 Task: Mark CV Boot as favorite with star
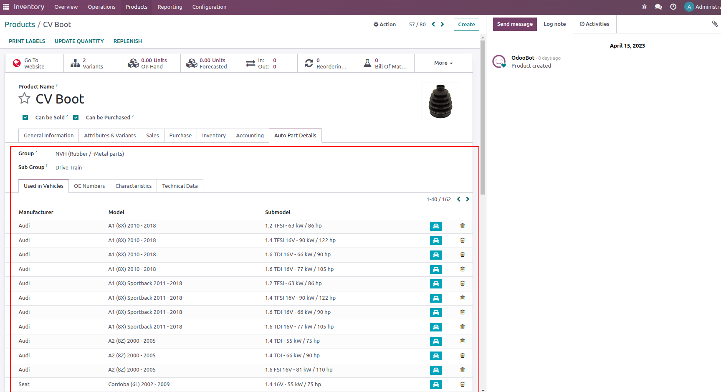pyautogui.click(x=25, y=99)
